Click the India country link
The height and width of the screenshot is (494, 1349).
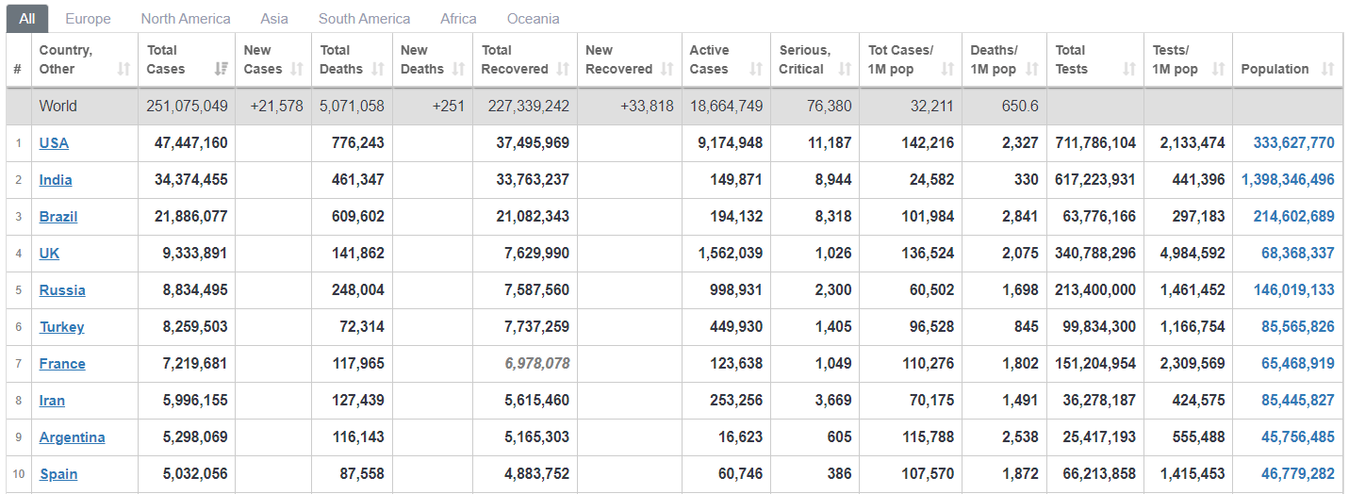coord(56,180)
